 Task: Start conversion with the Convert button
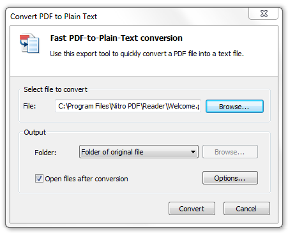[192, 209]
